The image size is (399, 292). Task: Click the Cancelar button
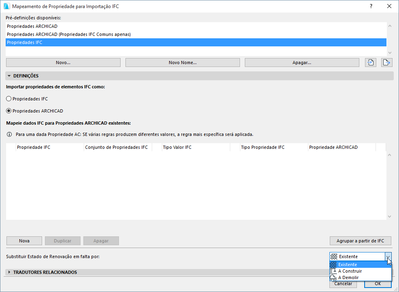pyautogui.click(x=343, y=284)
